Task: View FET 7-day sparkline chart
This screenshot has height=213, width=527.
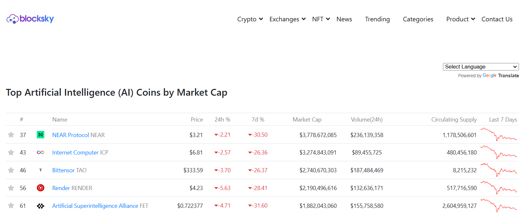Action: 499,206
